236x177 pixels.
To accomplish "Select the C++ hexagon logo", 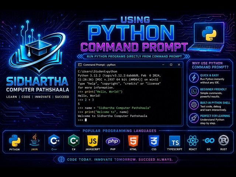I will click(x=54, y=140).
